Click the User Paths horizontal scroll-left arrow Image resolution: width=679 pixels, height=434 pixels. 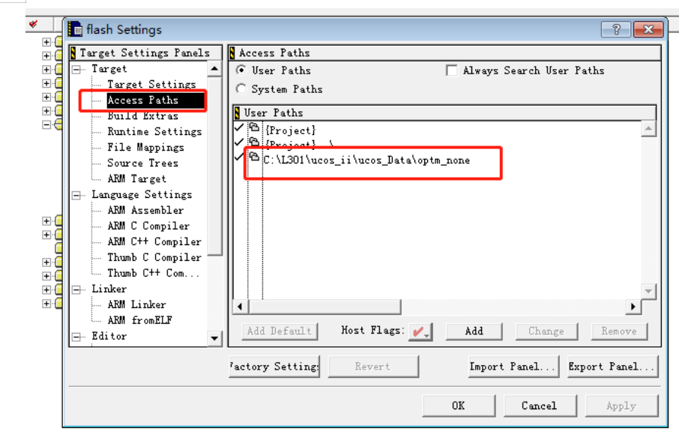(x=241, y=307)
